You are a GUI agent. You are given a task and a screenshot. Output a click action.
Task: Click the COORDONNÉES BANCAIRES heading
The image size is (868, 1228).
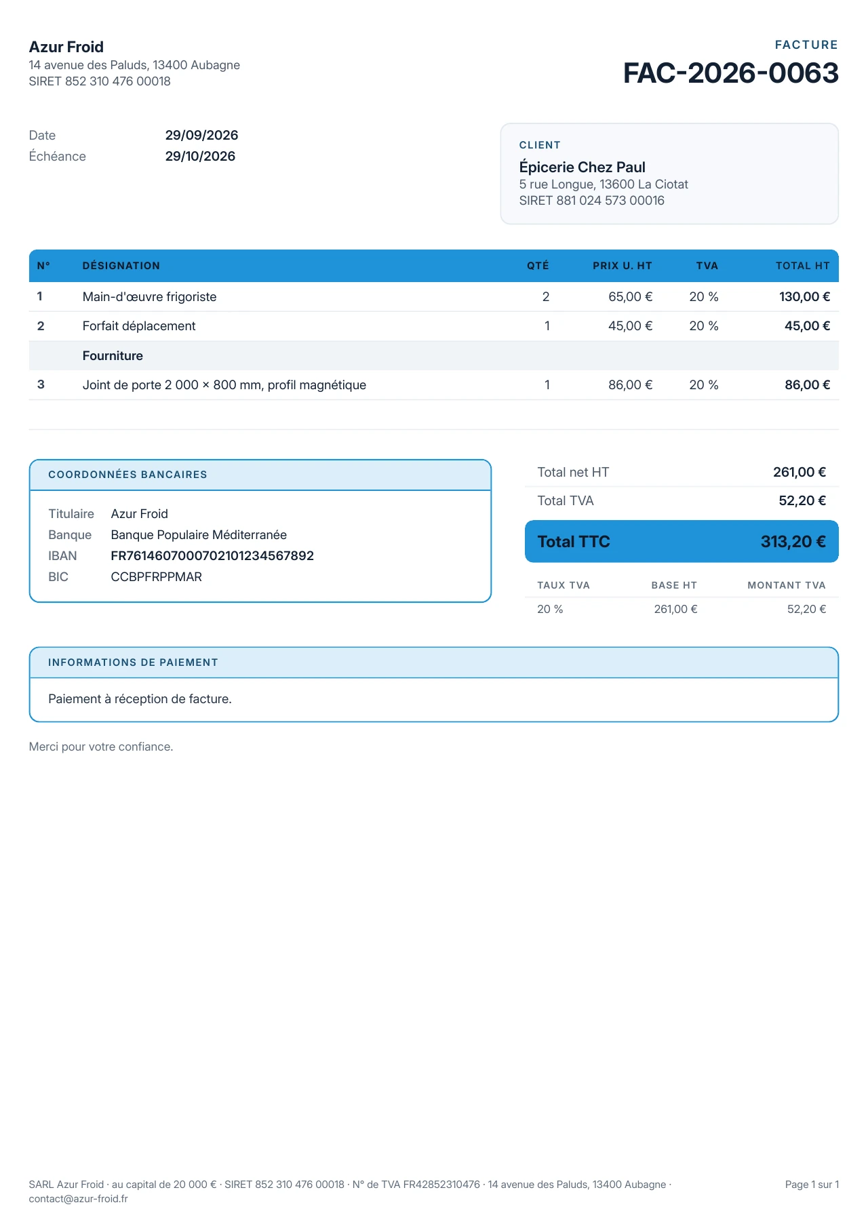tap(127, 475)
